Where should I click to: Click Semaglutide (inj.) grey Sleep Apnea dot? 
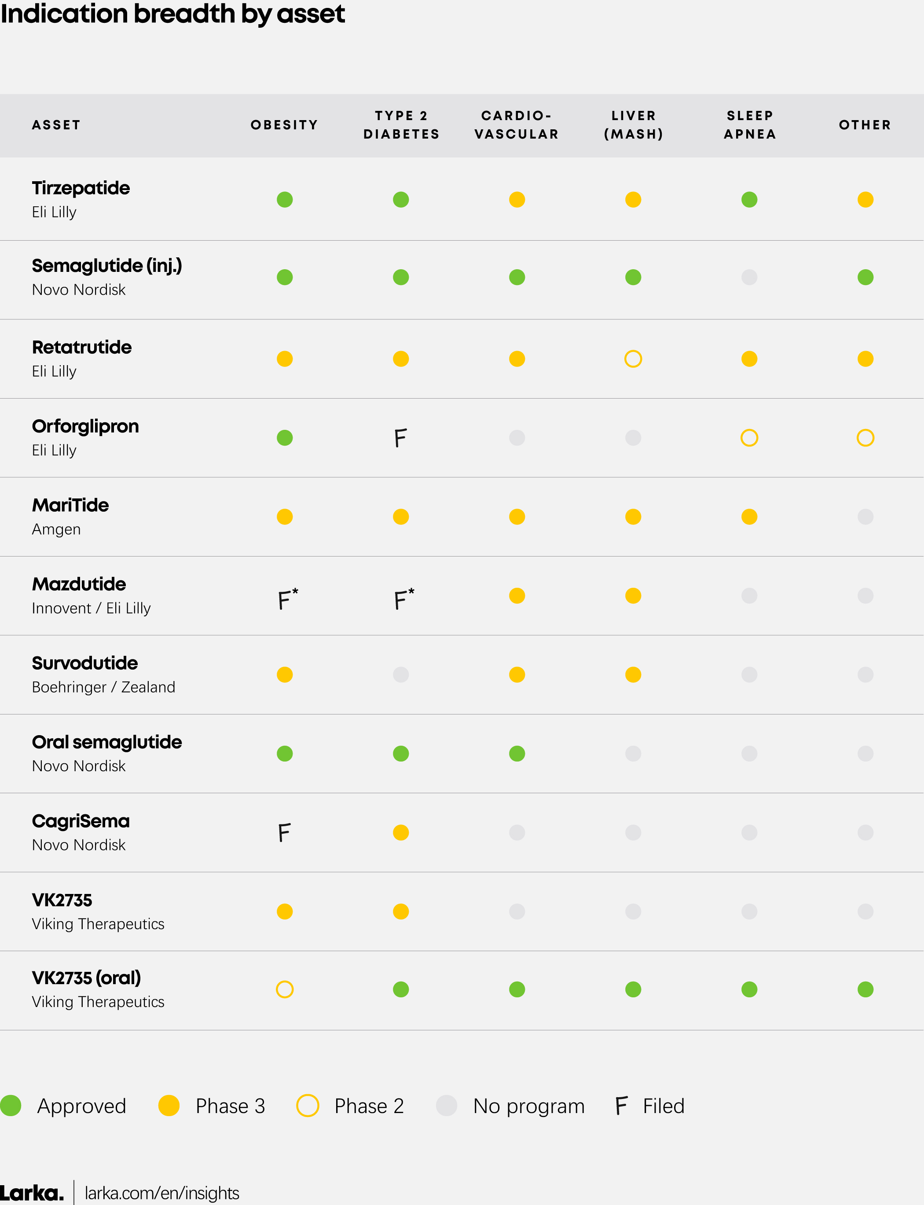tap(749, 277)
